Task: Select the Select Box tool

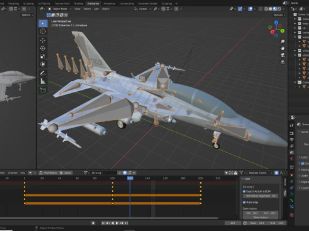Action: pos(43,23)
